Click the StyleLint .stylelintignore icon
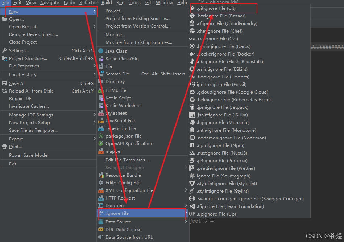This screenshot has height=242, width=344. tap(192, 183)
